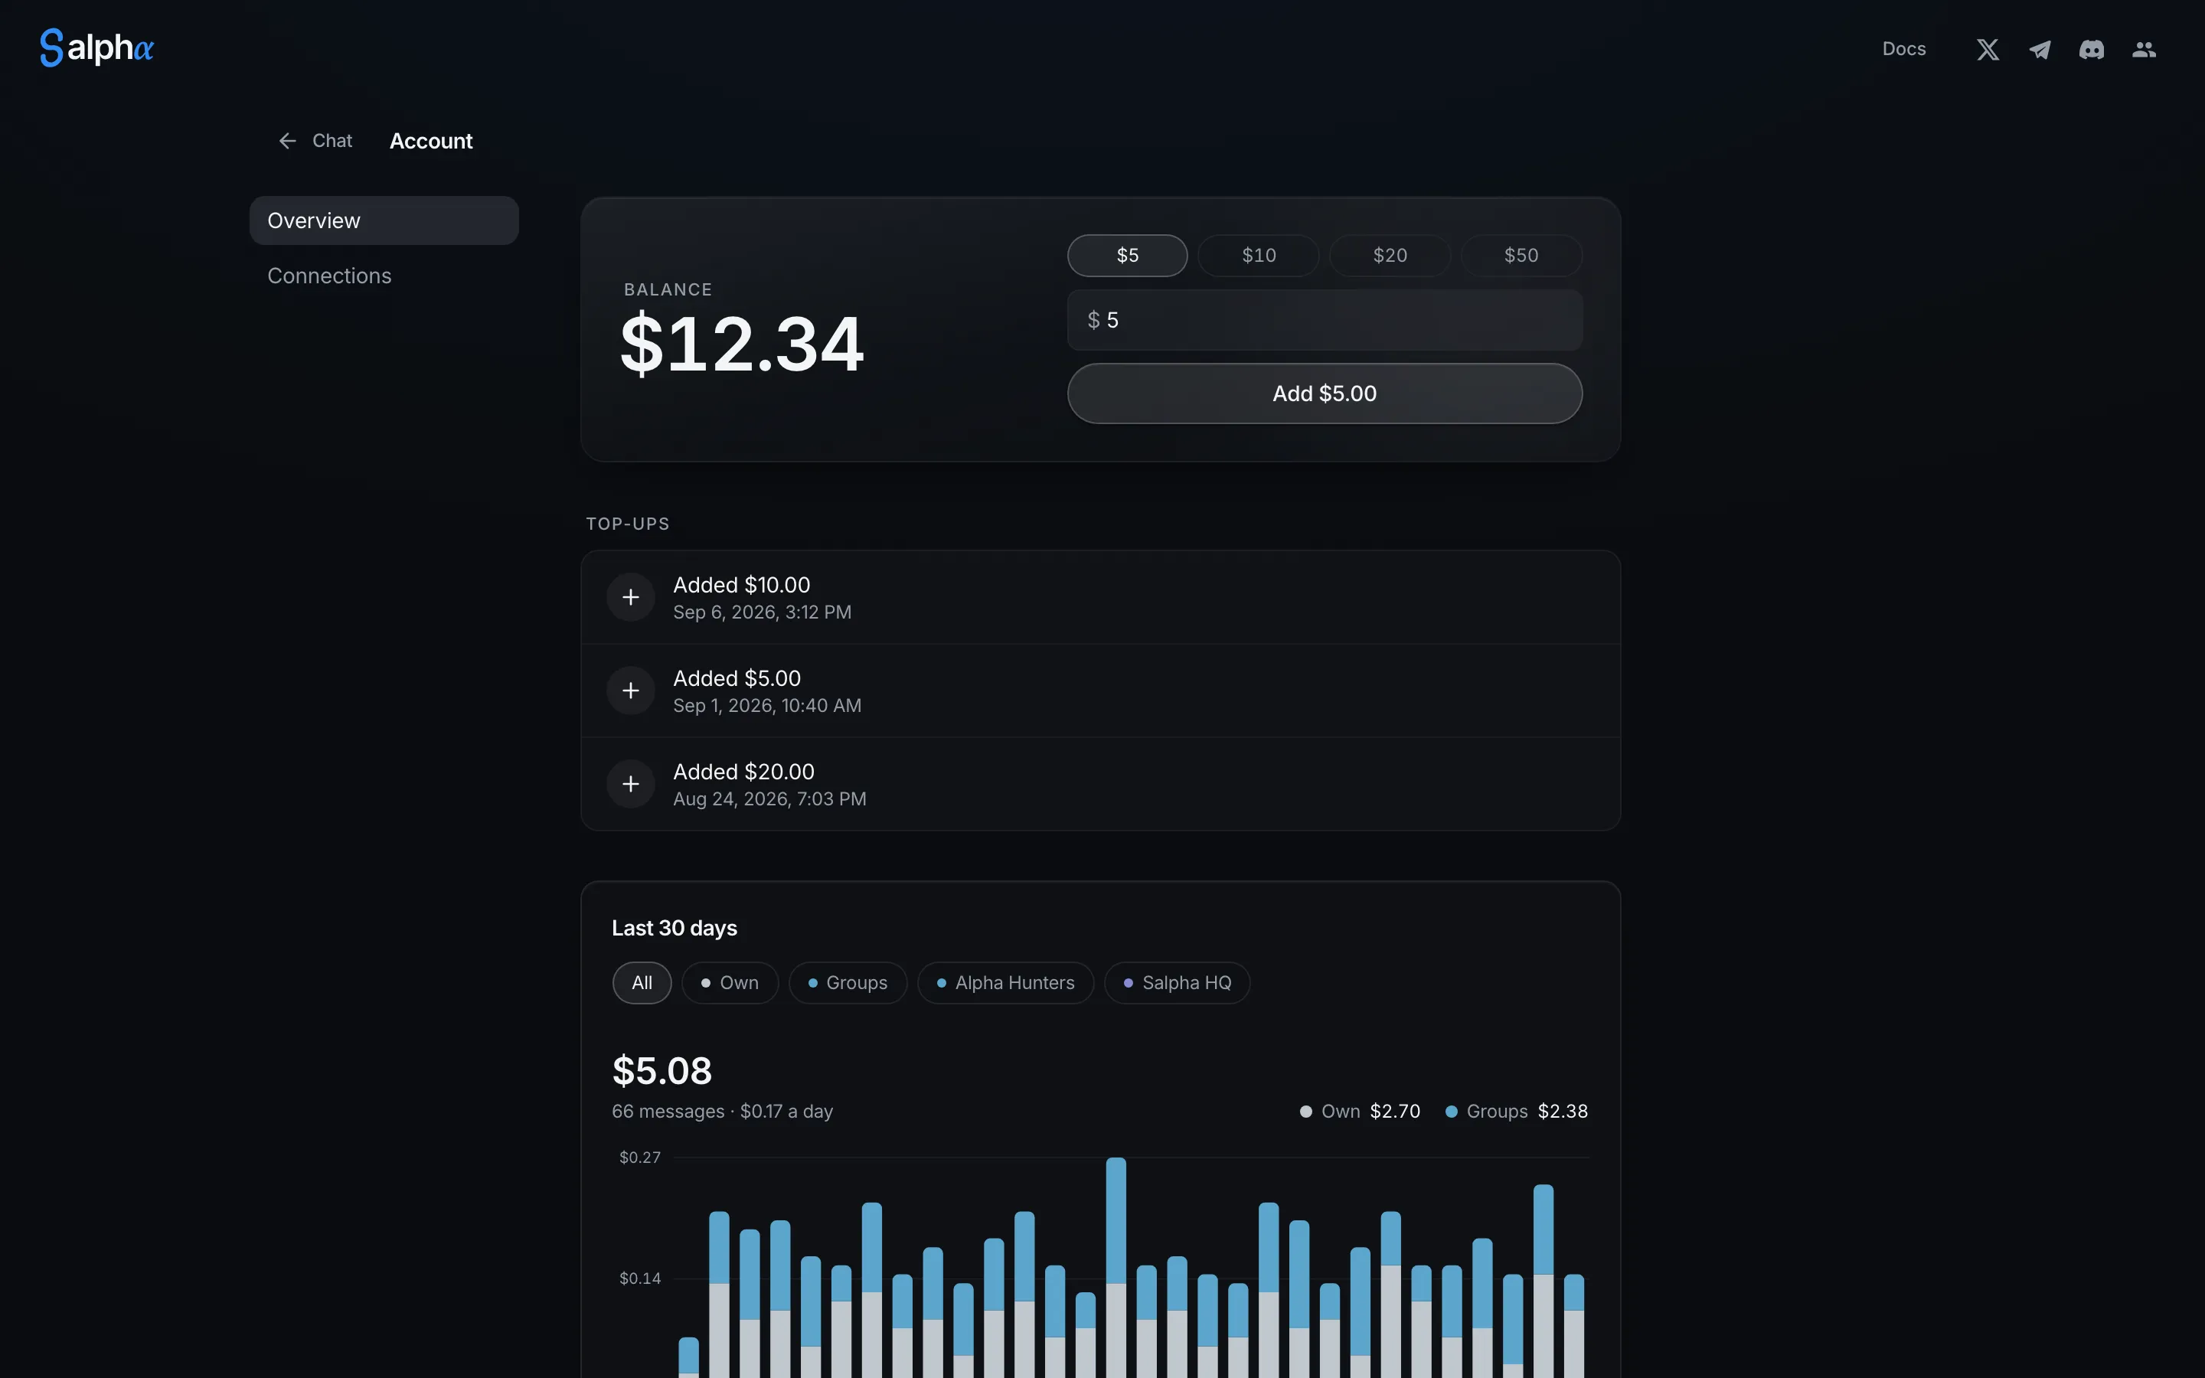Screen dimensions: 2205x1378
Task: Open the Overview sidebar tab
Action: [x=384, y=220]
